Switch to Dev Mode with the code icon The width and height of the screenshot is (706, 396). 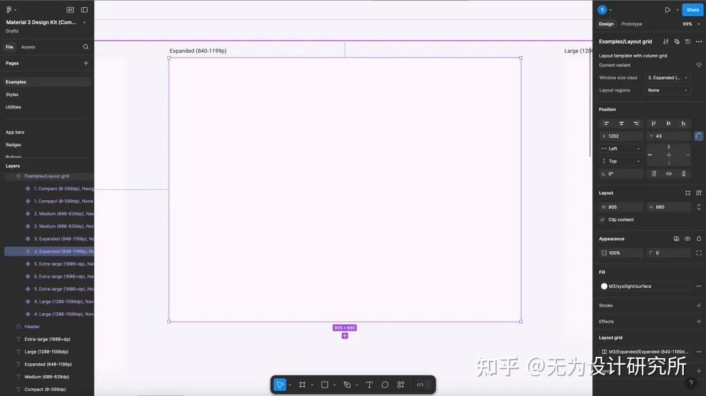[x=420, y=384]
